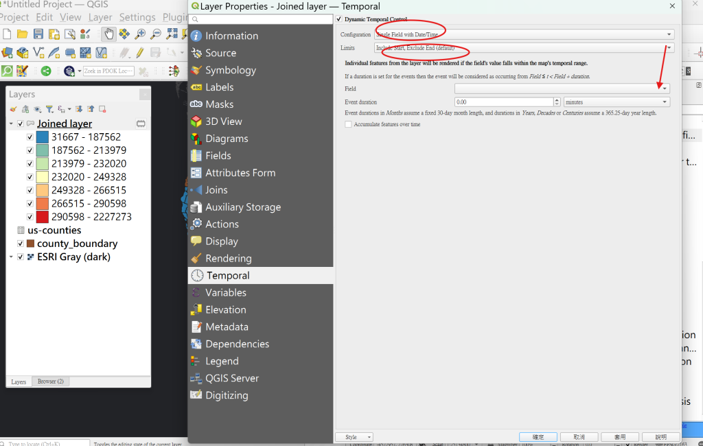Click the green share plugin icon
Viewport: 703px width, 446px height.
(x=46, y=71)
